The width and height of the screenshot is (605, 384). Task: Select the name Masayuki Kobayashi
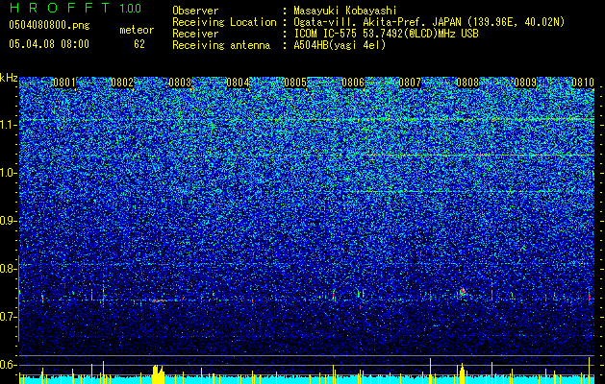[x=344, y=11]
